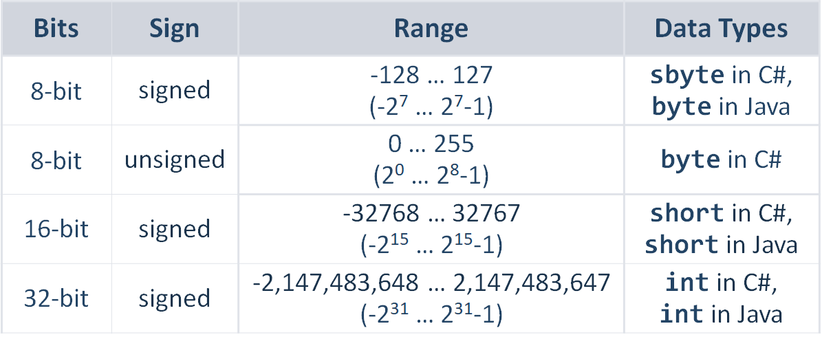Viewport: 822px width, 337px height.
Task: Click the short in C# text
Action: [721, 214]
